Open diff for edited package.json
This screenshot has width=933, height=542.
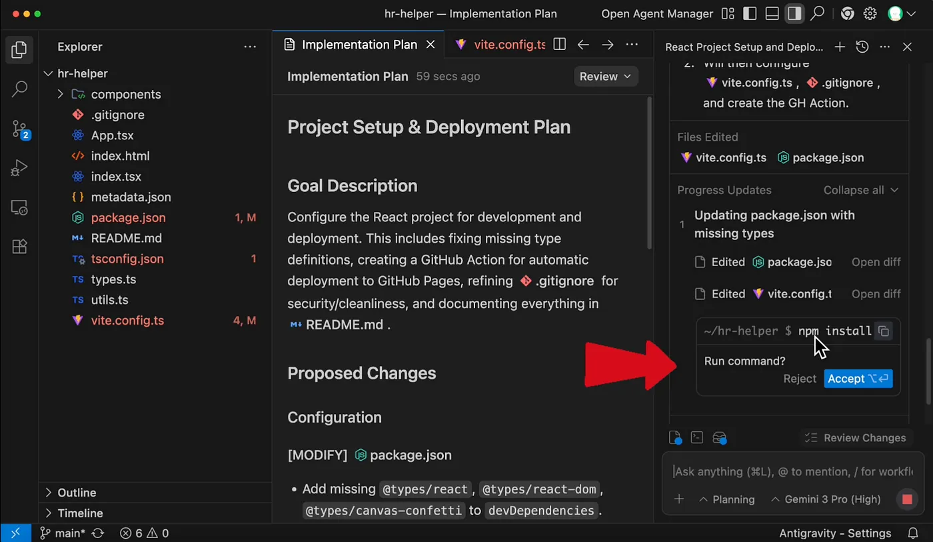pyautogui.click(x=876, y=262)
